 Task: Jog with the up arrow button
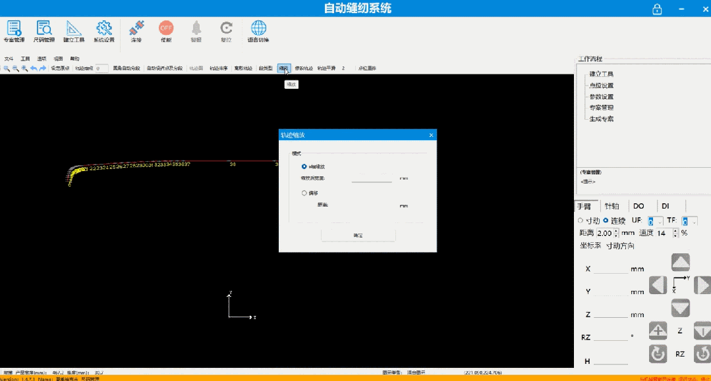tap(681, 263)
